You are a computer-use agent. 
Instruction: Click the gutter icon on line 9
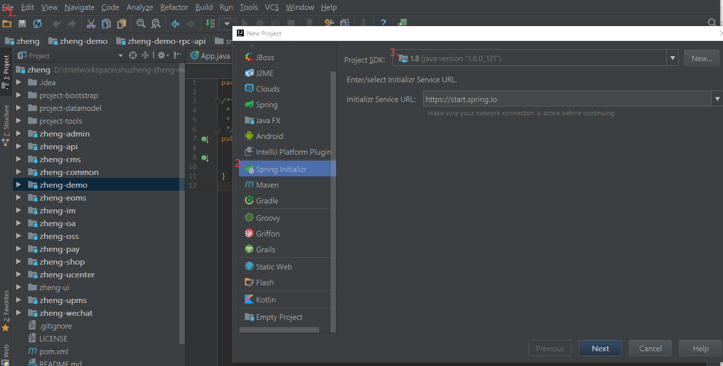coord(204,158)
